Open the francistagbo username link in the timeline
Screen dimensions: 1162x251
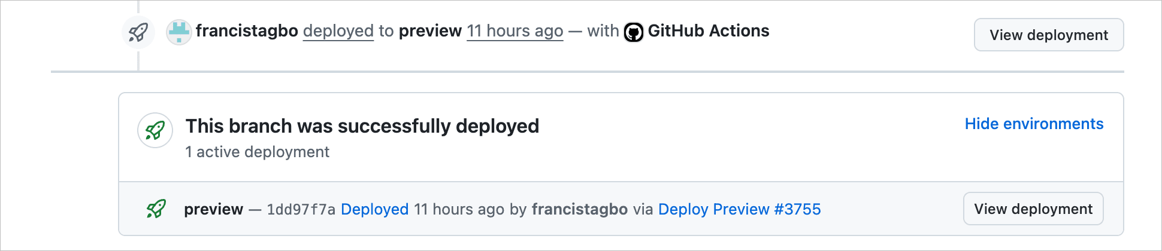247,31
